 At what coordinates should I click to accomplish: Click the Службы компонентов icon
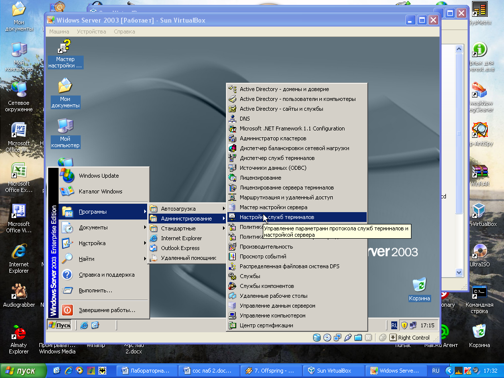click(232, 286)
